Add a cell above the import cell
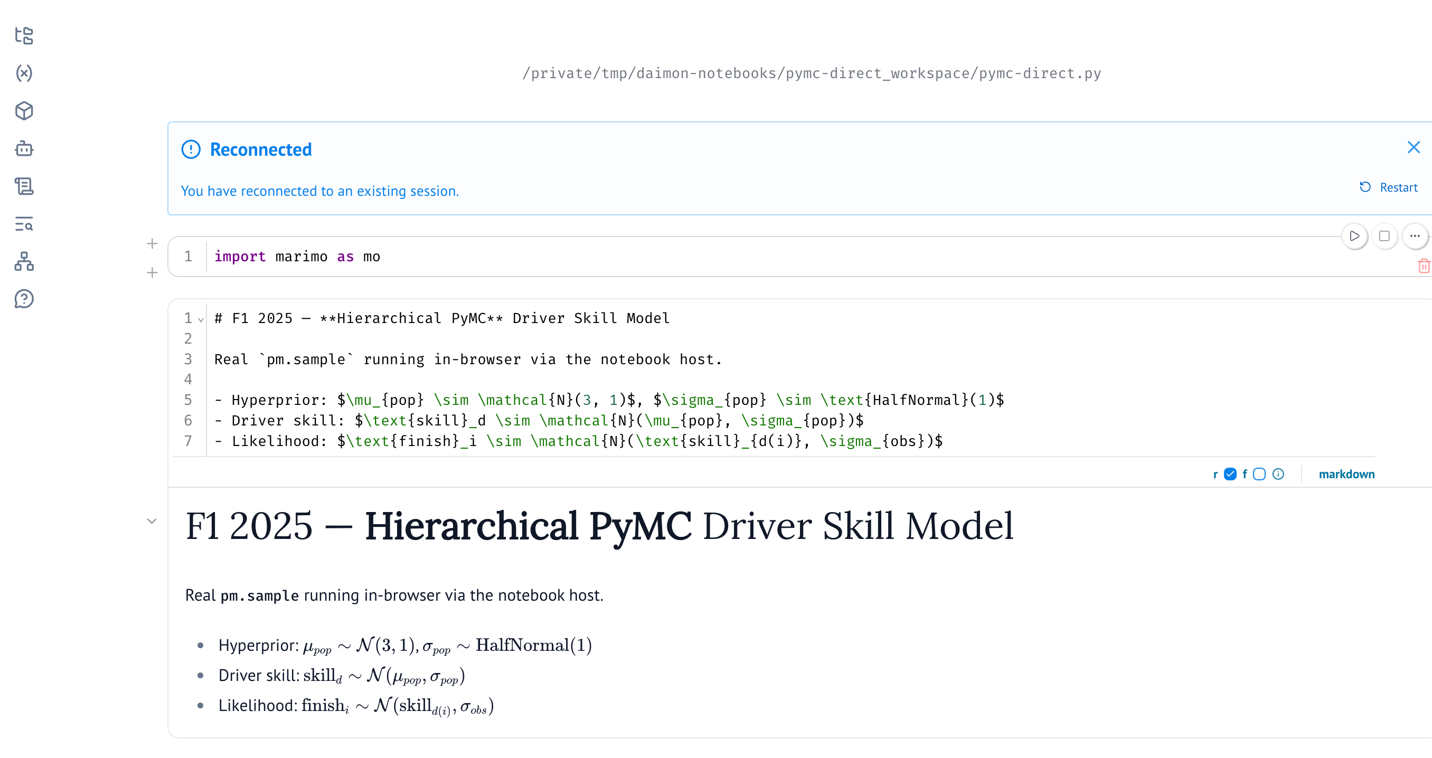The image size is (1432, 758). tap(152, 243)
